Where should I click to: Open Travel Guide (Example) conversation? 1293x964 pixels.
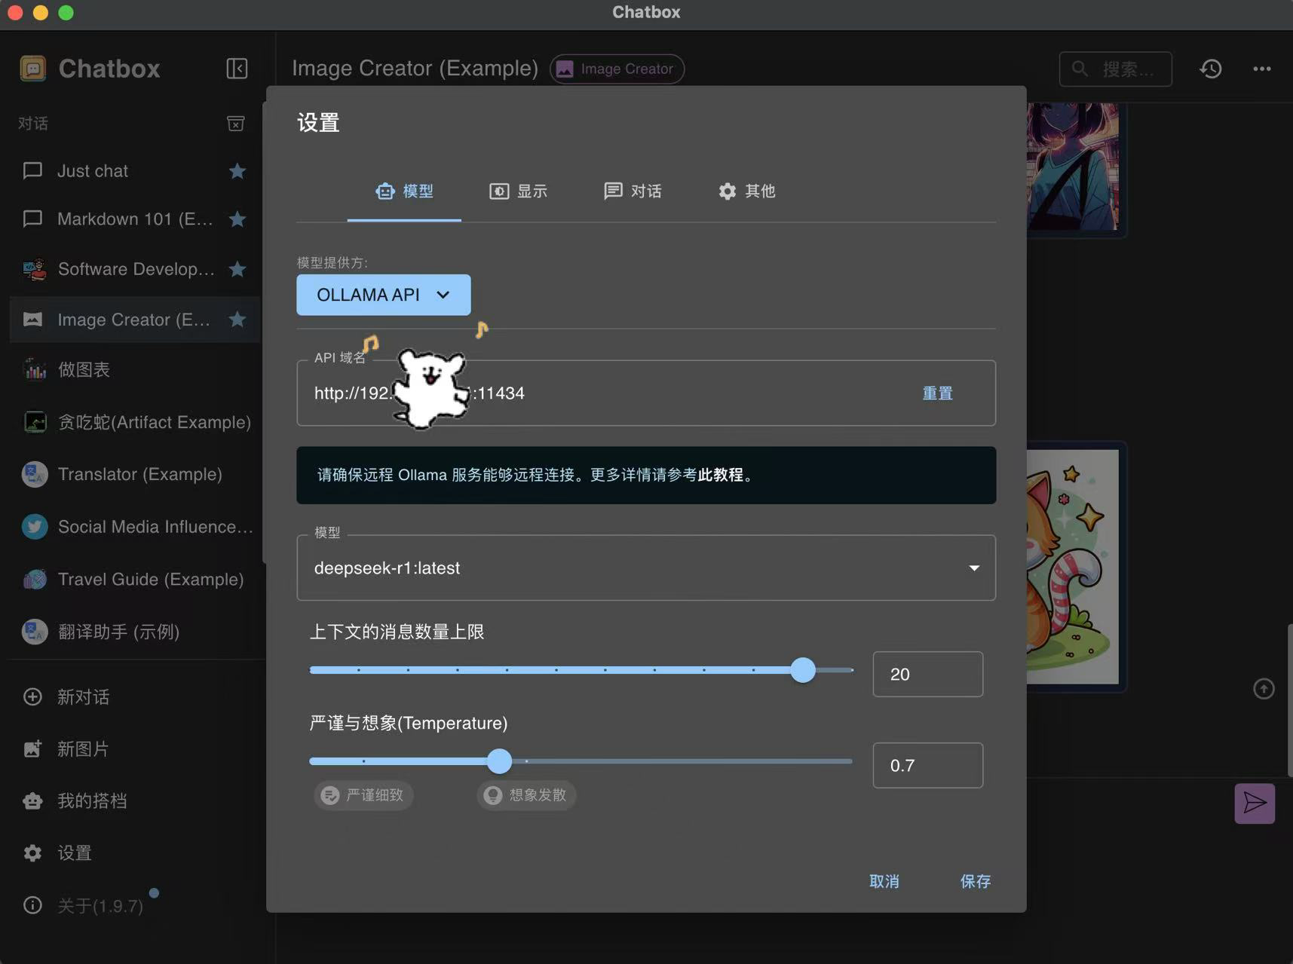pyautogui.click(x=135, y=579)
